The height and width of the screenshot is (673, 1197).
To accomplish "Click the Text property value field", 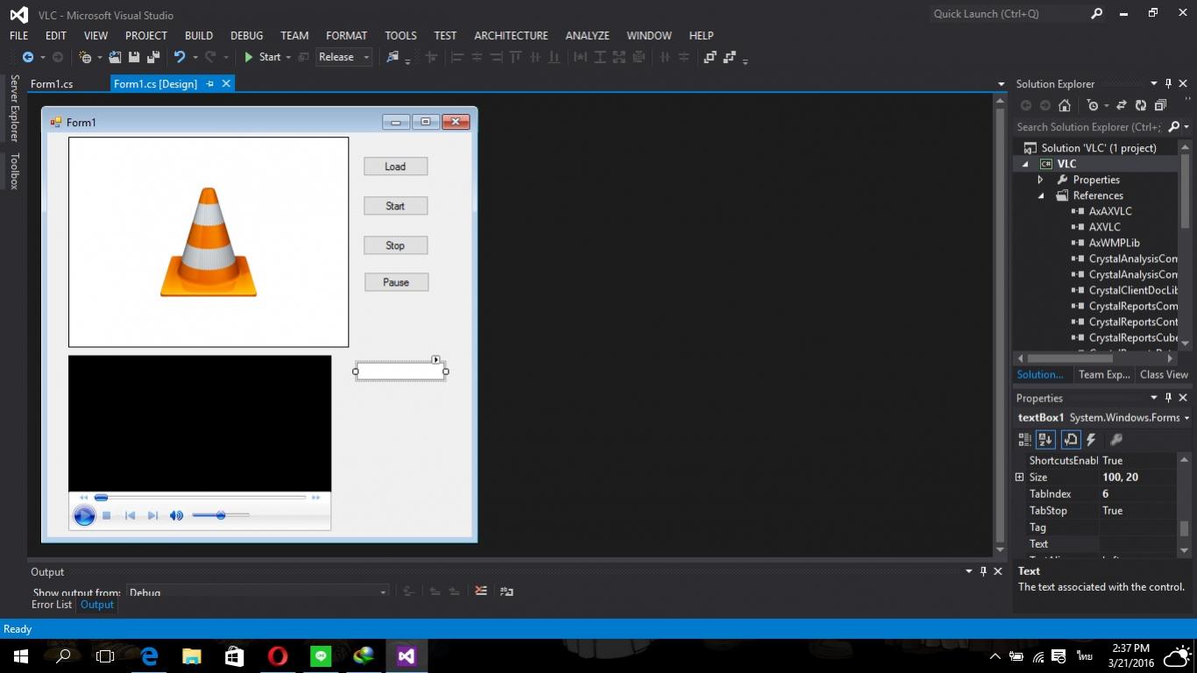I will tap(1138, 544).
